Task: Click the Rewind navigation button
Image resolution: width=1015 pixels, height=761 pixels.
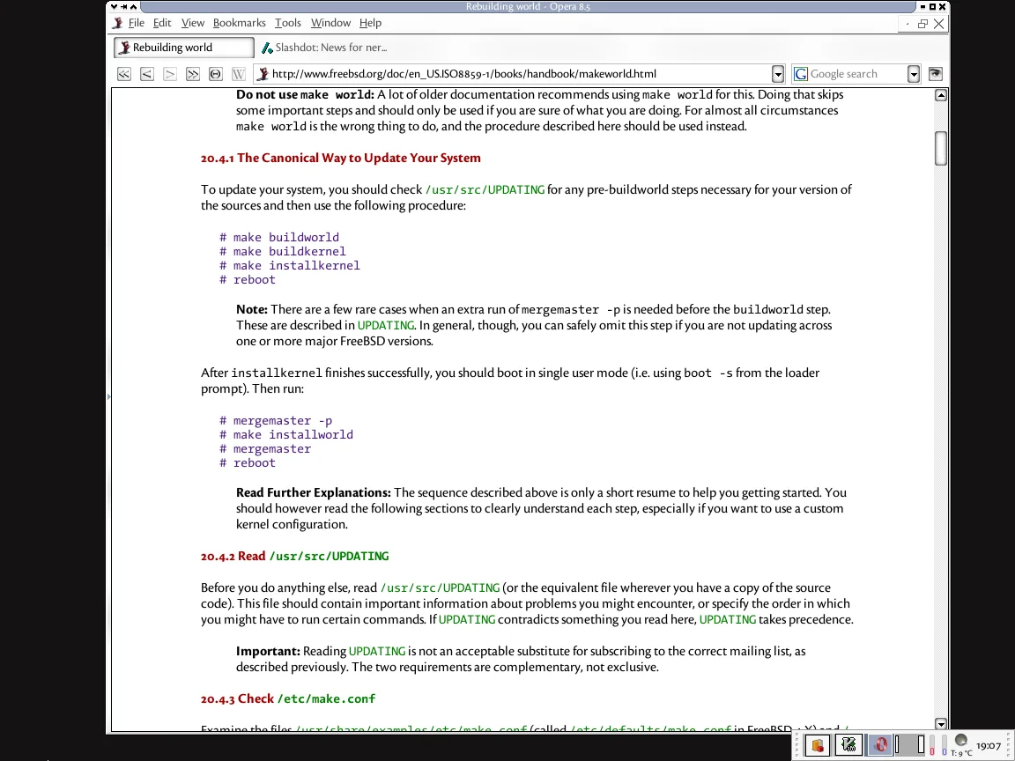Action: [123, 74]
